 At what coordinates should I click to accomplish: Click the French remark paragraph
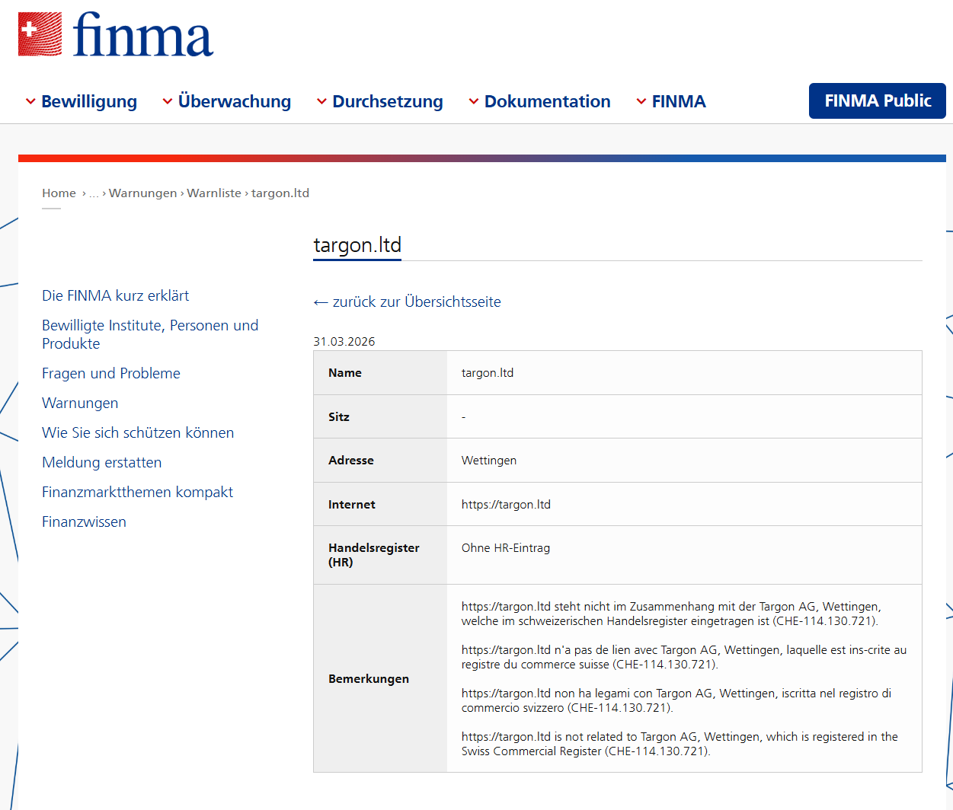[684, 657]
